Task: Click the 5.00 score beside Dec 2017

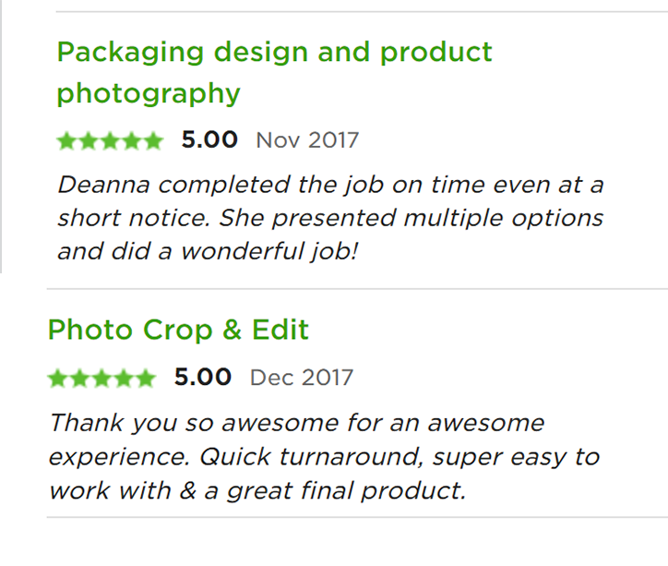Action: pos(202,378)
